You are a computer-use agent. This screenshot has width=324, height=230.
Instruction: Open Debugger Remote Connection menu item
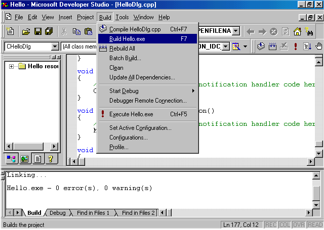(147, 101)
